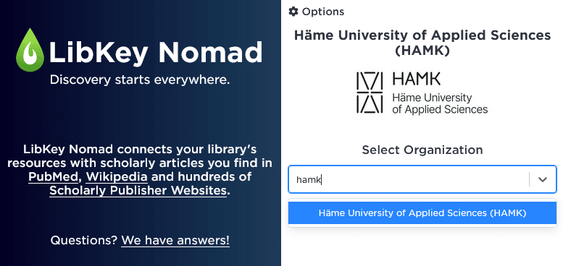Open Scholarly Publisher Websites link
The image size is (563, 266).
[x=138, y=191]
